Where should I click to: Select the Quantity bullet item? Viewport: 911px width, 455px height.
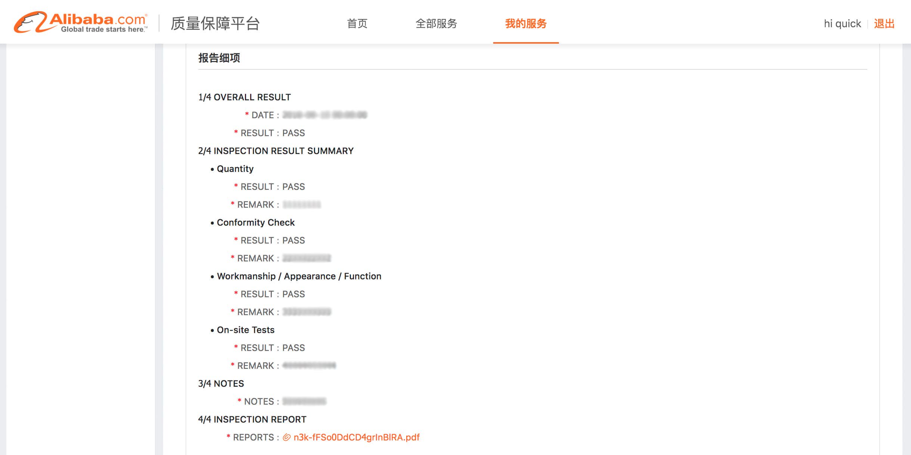tap(235, 169)
